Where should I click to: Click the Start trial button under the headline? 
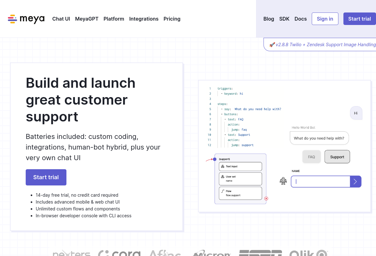click(46, 177)
